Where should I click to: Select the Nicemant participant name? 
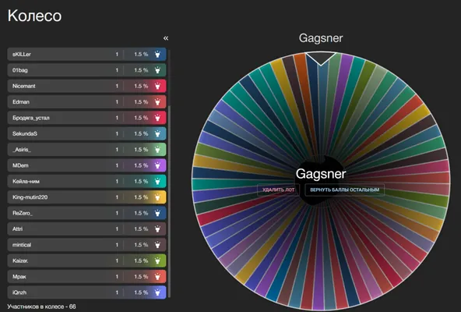(x=24, y=86)
